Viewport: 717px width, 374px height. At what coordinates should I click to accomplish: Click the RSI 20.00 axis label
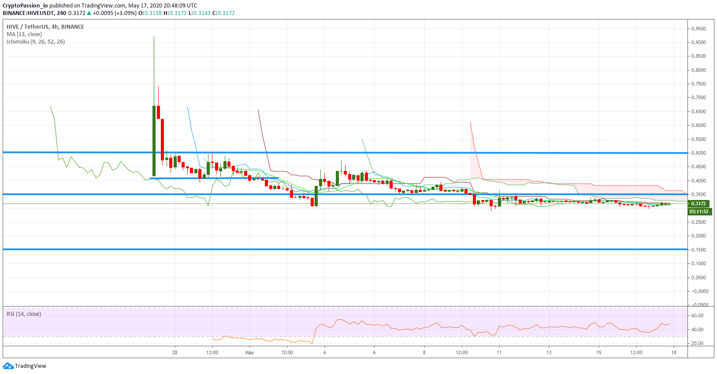click(697, 343)
